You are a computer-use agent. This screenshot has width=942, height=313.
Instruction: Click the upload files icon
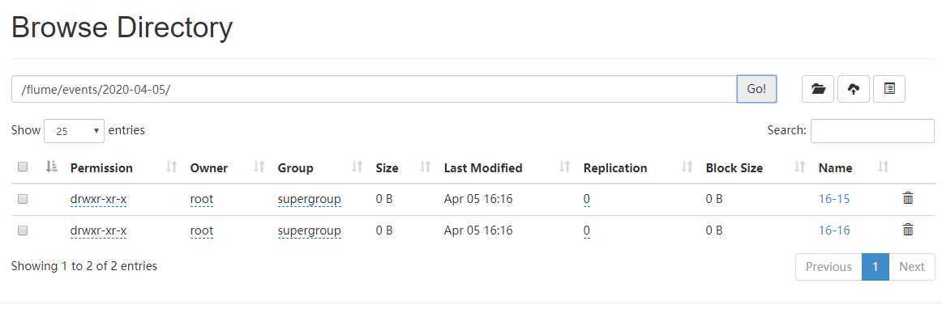pyautogui.click(x=853, y=89)
